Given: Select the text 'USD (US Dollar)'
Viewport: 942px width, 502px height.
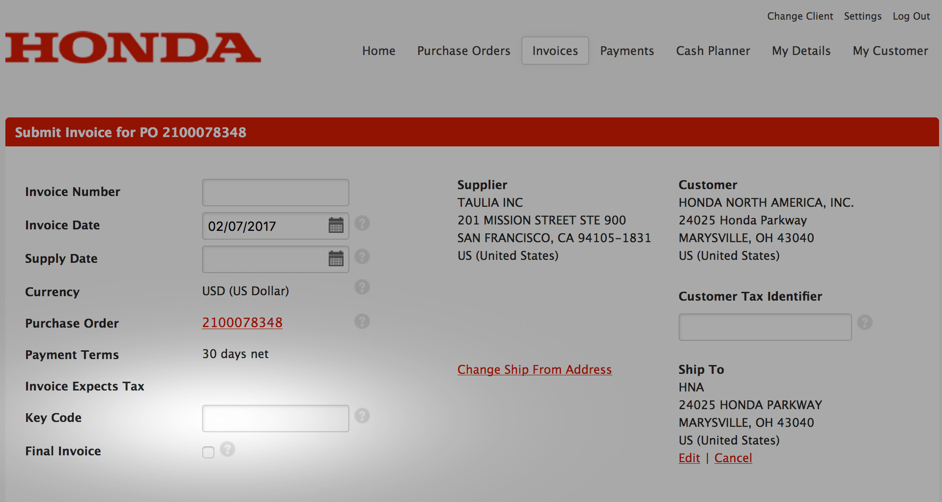Looking at the screenshot, I should pyautogui.click(x=246, y=291).
